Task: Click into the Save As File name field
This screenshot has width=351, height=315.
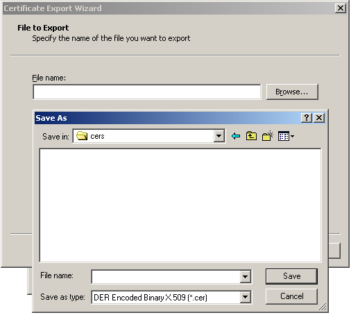Action: tap(166, 276)
